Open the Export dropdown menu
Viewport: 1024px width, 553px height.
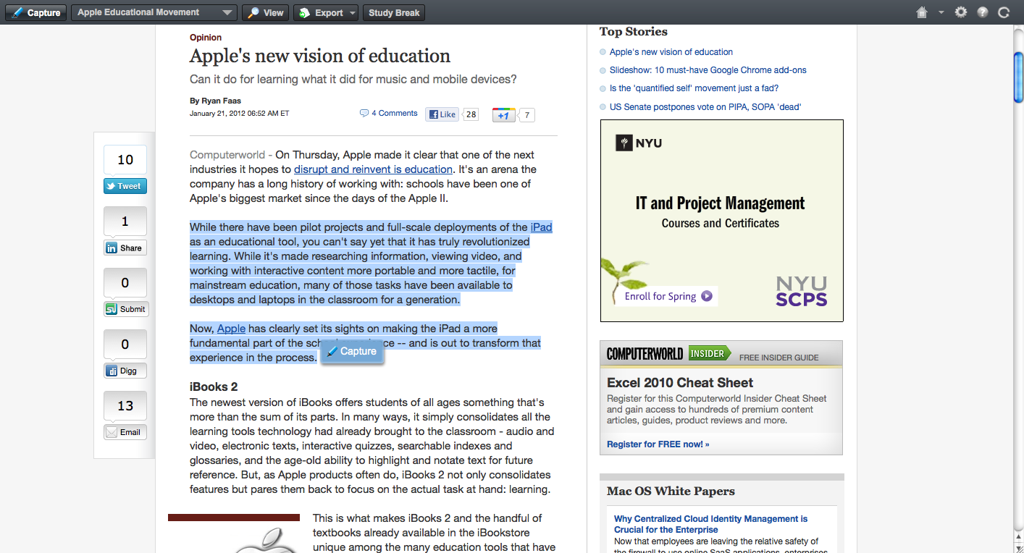pos(326,13)
